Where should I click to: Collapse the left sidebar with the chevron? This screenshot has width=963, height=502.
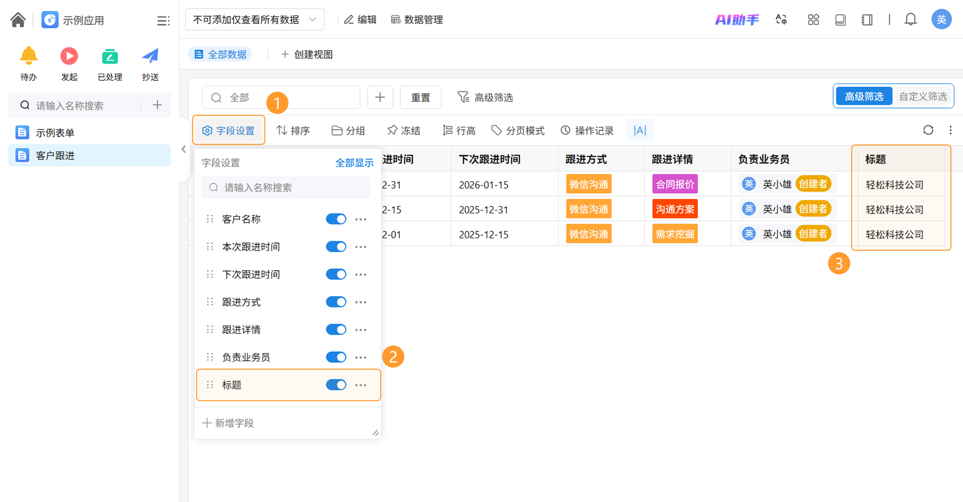184,149
